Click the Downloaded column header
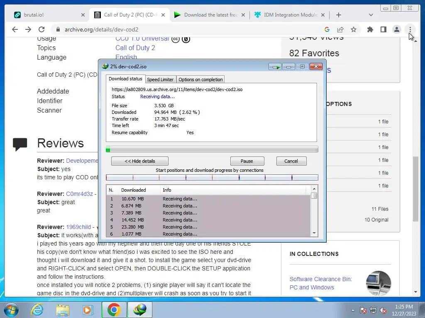This screenshot has height=318, width=425. pyautogui.click(x=139, y=190)
